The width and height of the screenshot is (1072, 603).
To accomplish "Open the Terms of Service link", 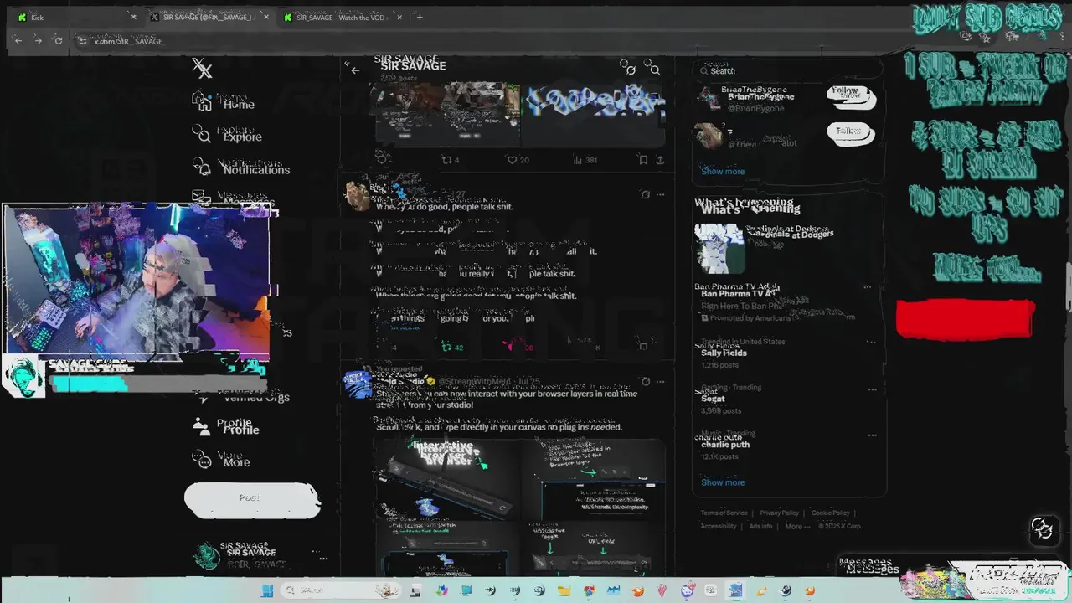I will pyautogui.click(x=724, y=513).
